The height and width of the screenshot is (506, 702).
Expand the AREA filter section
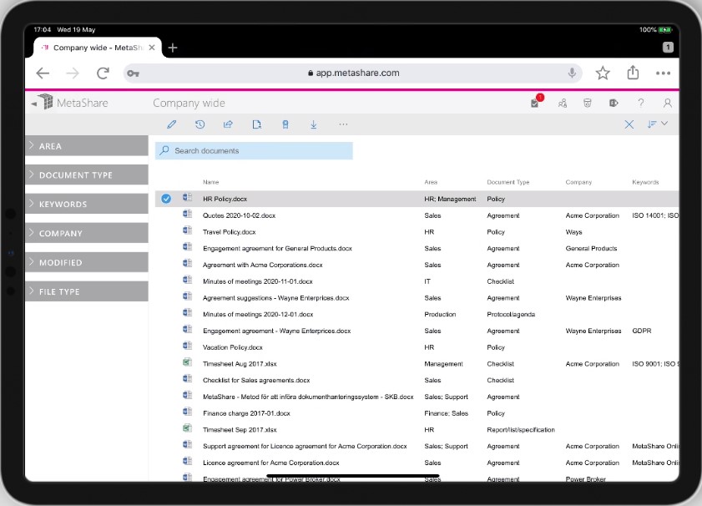coord(87,146)
